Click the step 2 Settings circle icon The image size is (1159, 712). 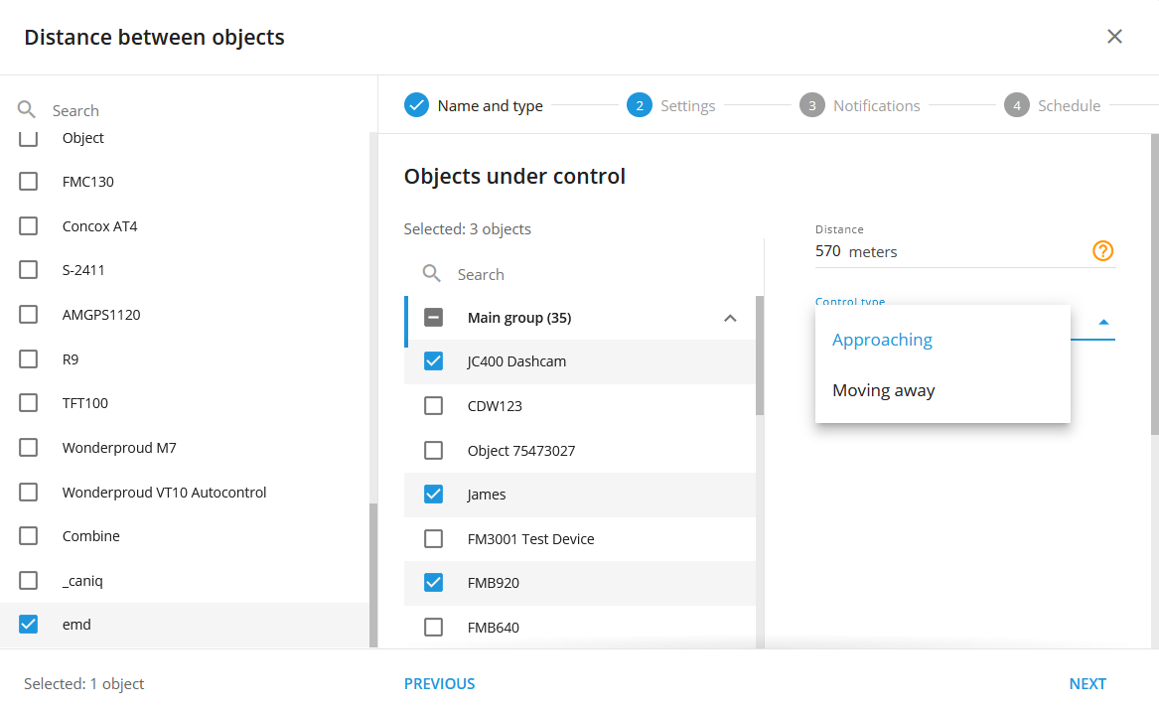click(x=640, y=105)
